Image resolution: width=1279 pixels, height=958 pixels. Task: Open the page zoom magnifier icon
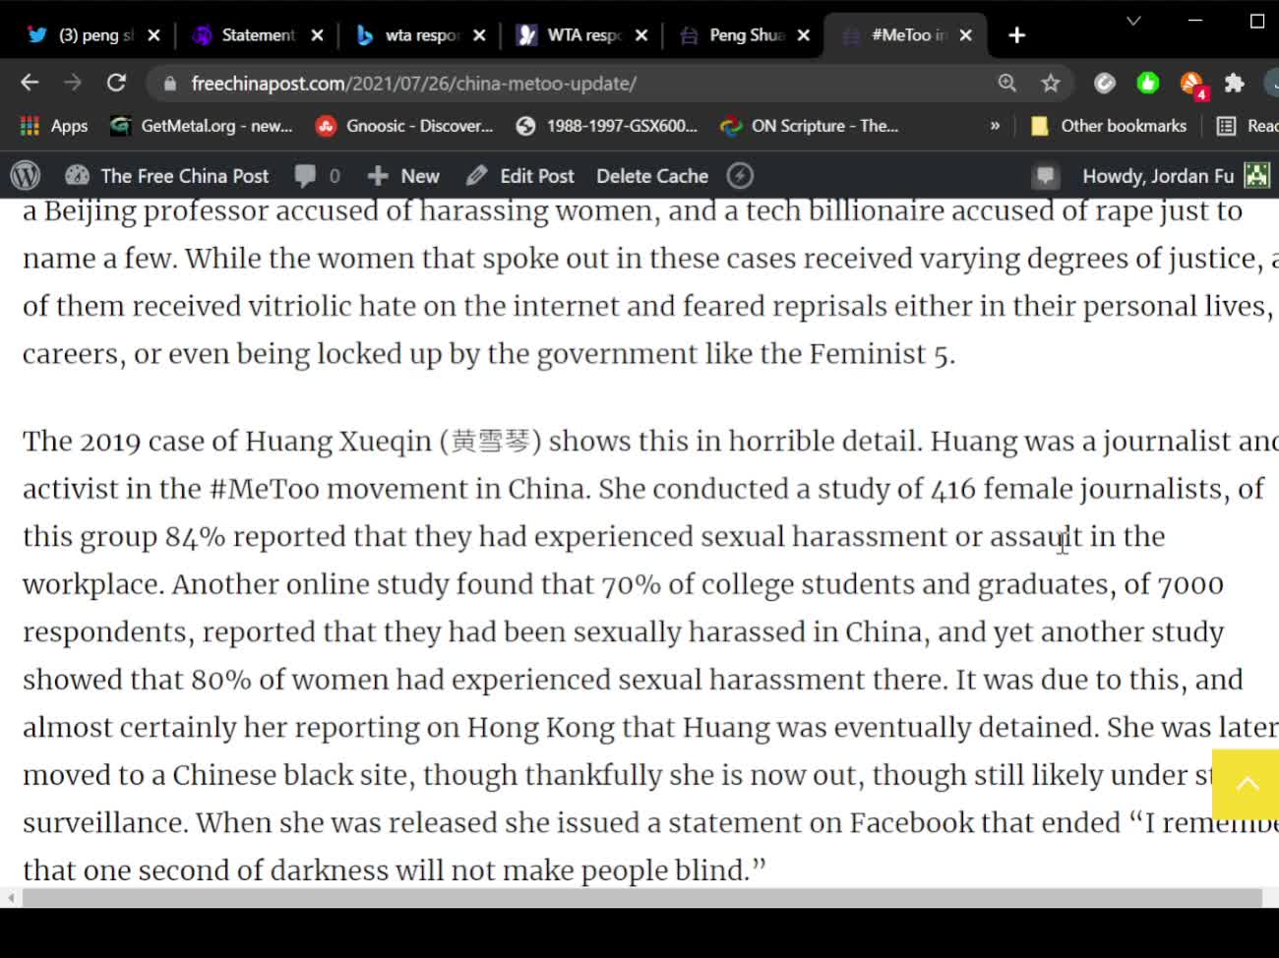[x=1007, y=84]
